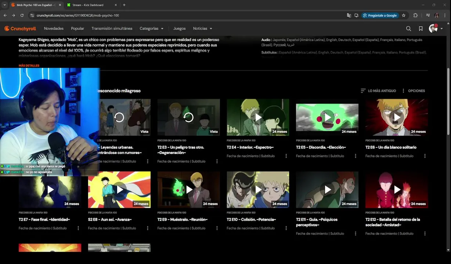Image resolution: width=451 pixels, height=264 pixels.
Task: Open more options for Leyendas urbanas episode
Action: [x=148, y=161]
